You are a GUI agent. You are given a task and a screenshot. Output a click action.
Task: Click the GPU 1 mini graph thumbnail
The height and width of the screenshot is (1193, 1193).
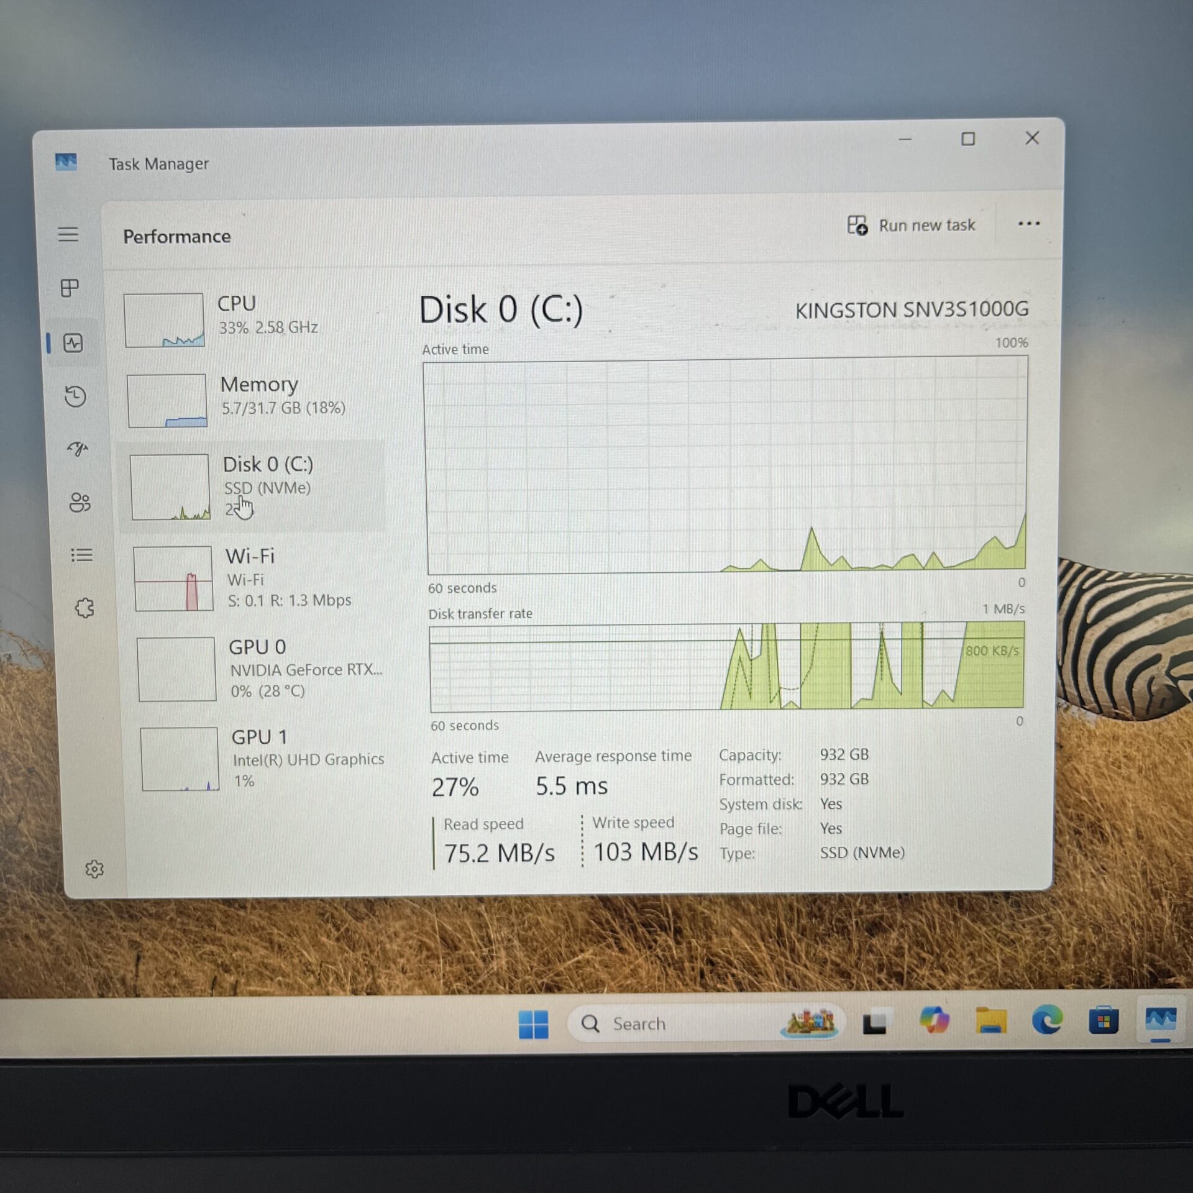(180, 759)
